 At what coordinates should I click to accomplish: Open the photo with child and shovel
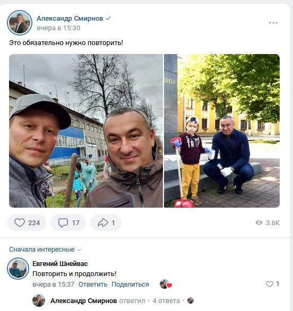pos(222,131)
